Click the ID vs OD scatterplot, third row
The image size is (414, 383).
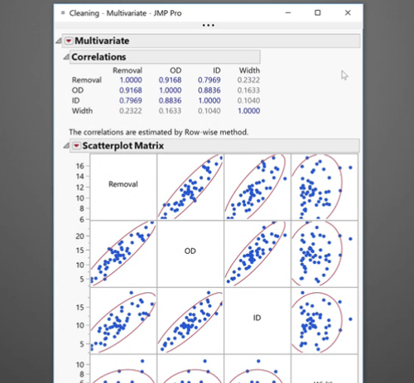click(190, 320)
